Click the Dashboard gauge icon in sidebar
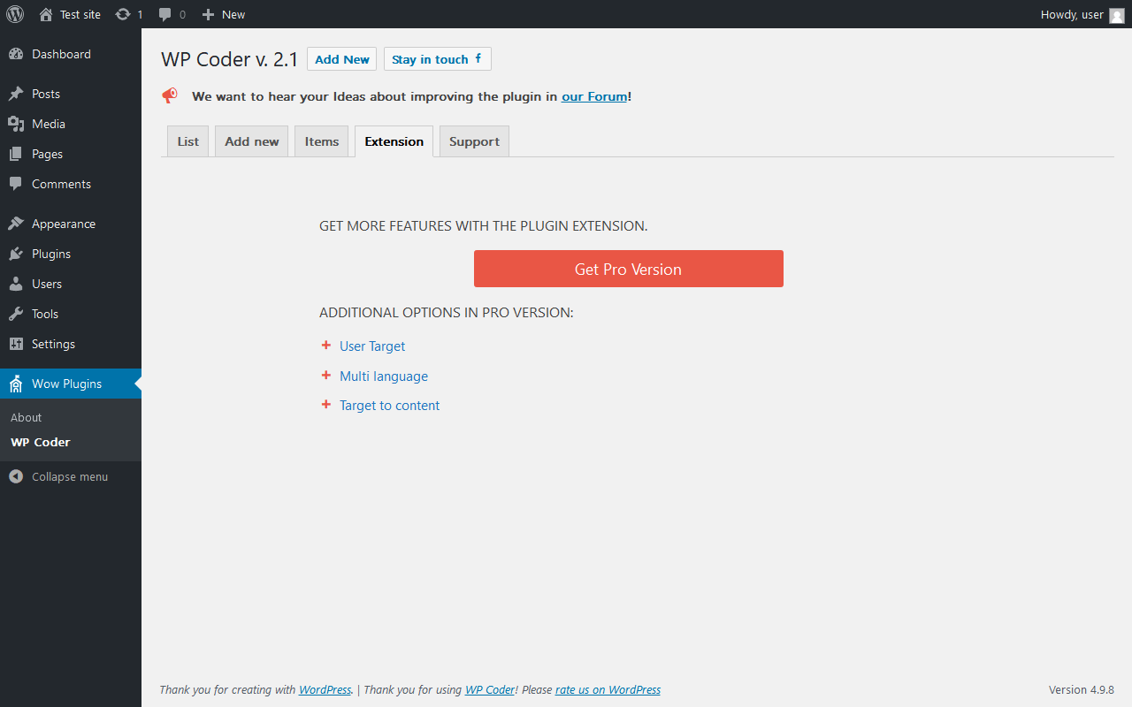Viewport: 1132px width, 707px height. [x=16, y=54]
